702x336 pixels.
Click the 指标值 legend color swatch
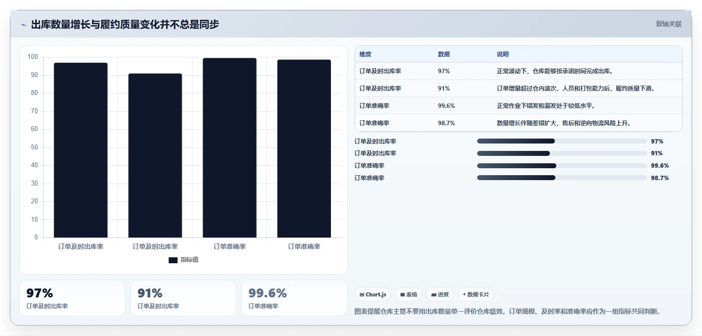[173, 260]
